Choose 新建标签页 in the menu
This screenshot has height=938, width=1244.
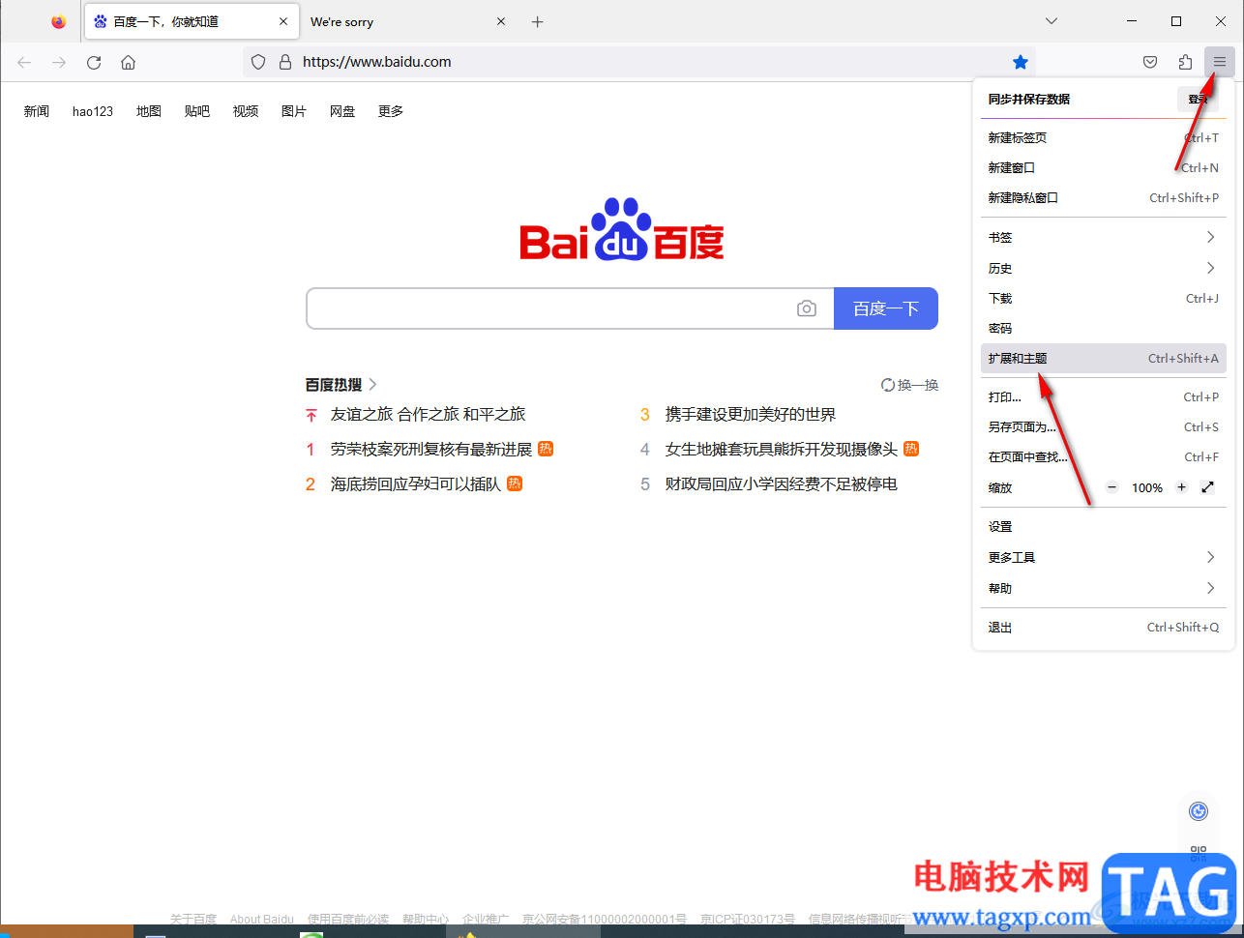point(1104,137)
